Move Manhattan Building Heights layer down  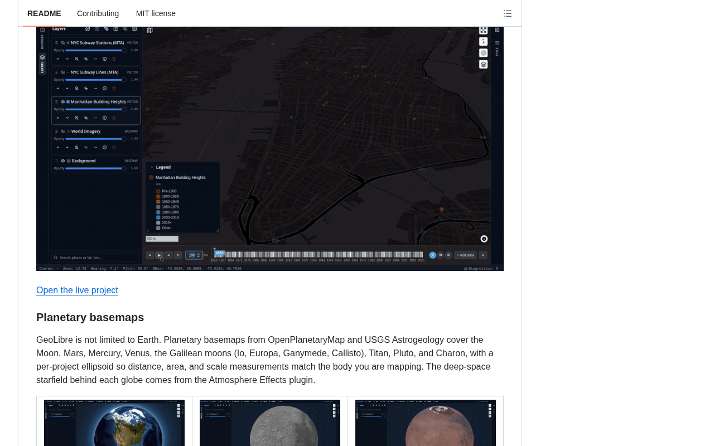(67, 118)
